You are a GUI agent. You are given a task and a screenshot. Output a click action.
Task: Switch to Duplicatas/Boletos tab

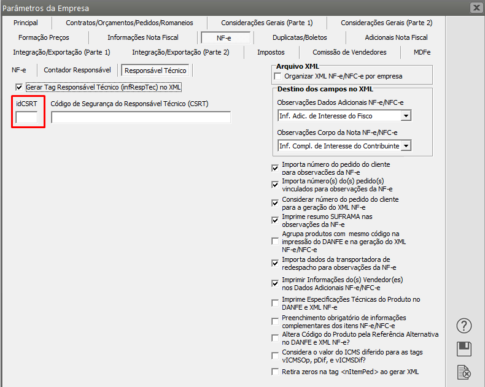(300, 37)
